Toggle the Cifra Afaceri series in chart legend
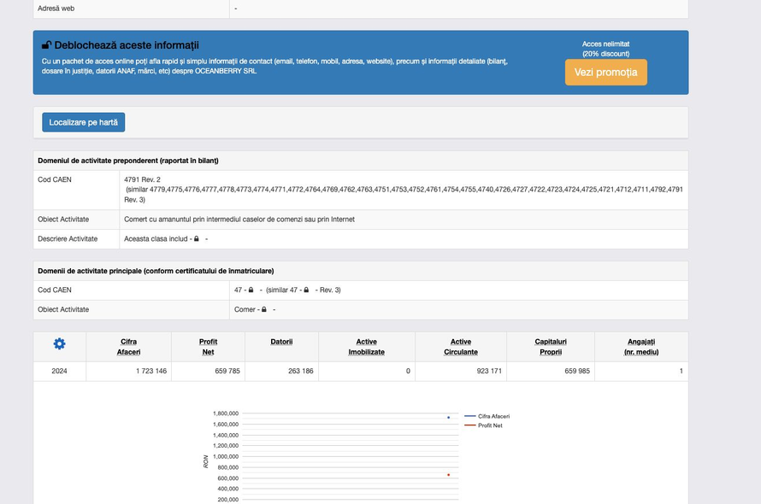This screenshot has width=761, height=504. 493,416
